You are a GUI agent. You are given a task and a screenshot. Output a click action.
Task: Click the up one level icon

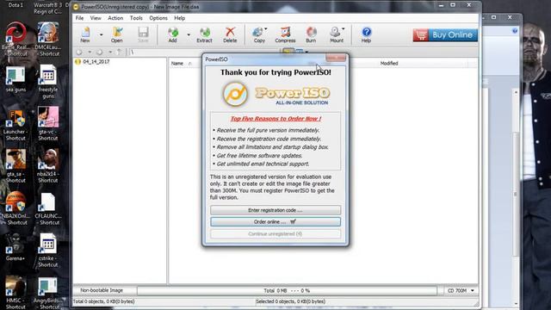click(x=120, y=52)
